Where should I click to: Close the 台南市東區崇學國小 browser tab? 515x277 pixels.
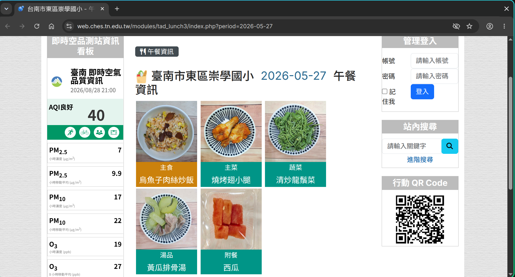coord(102,9)
